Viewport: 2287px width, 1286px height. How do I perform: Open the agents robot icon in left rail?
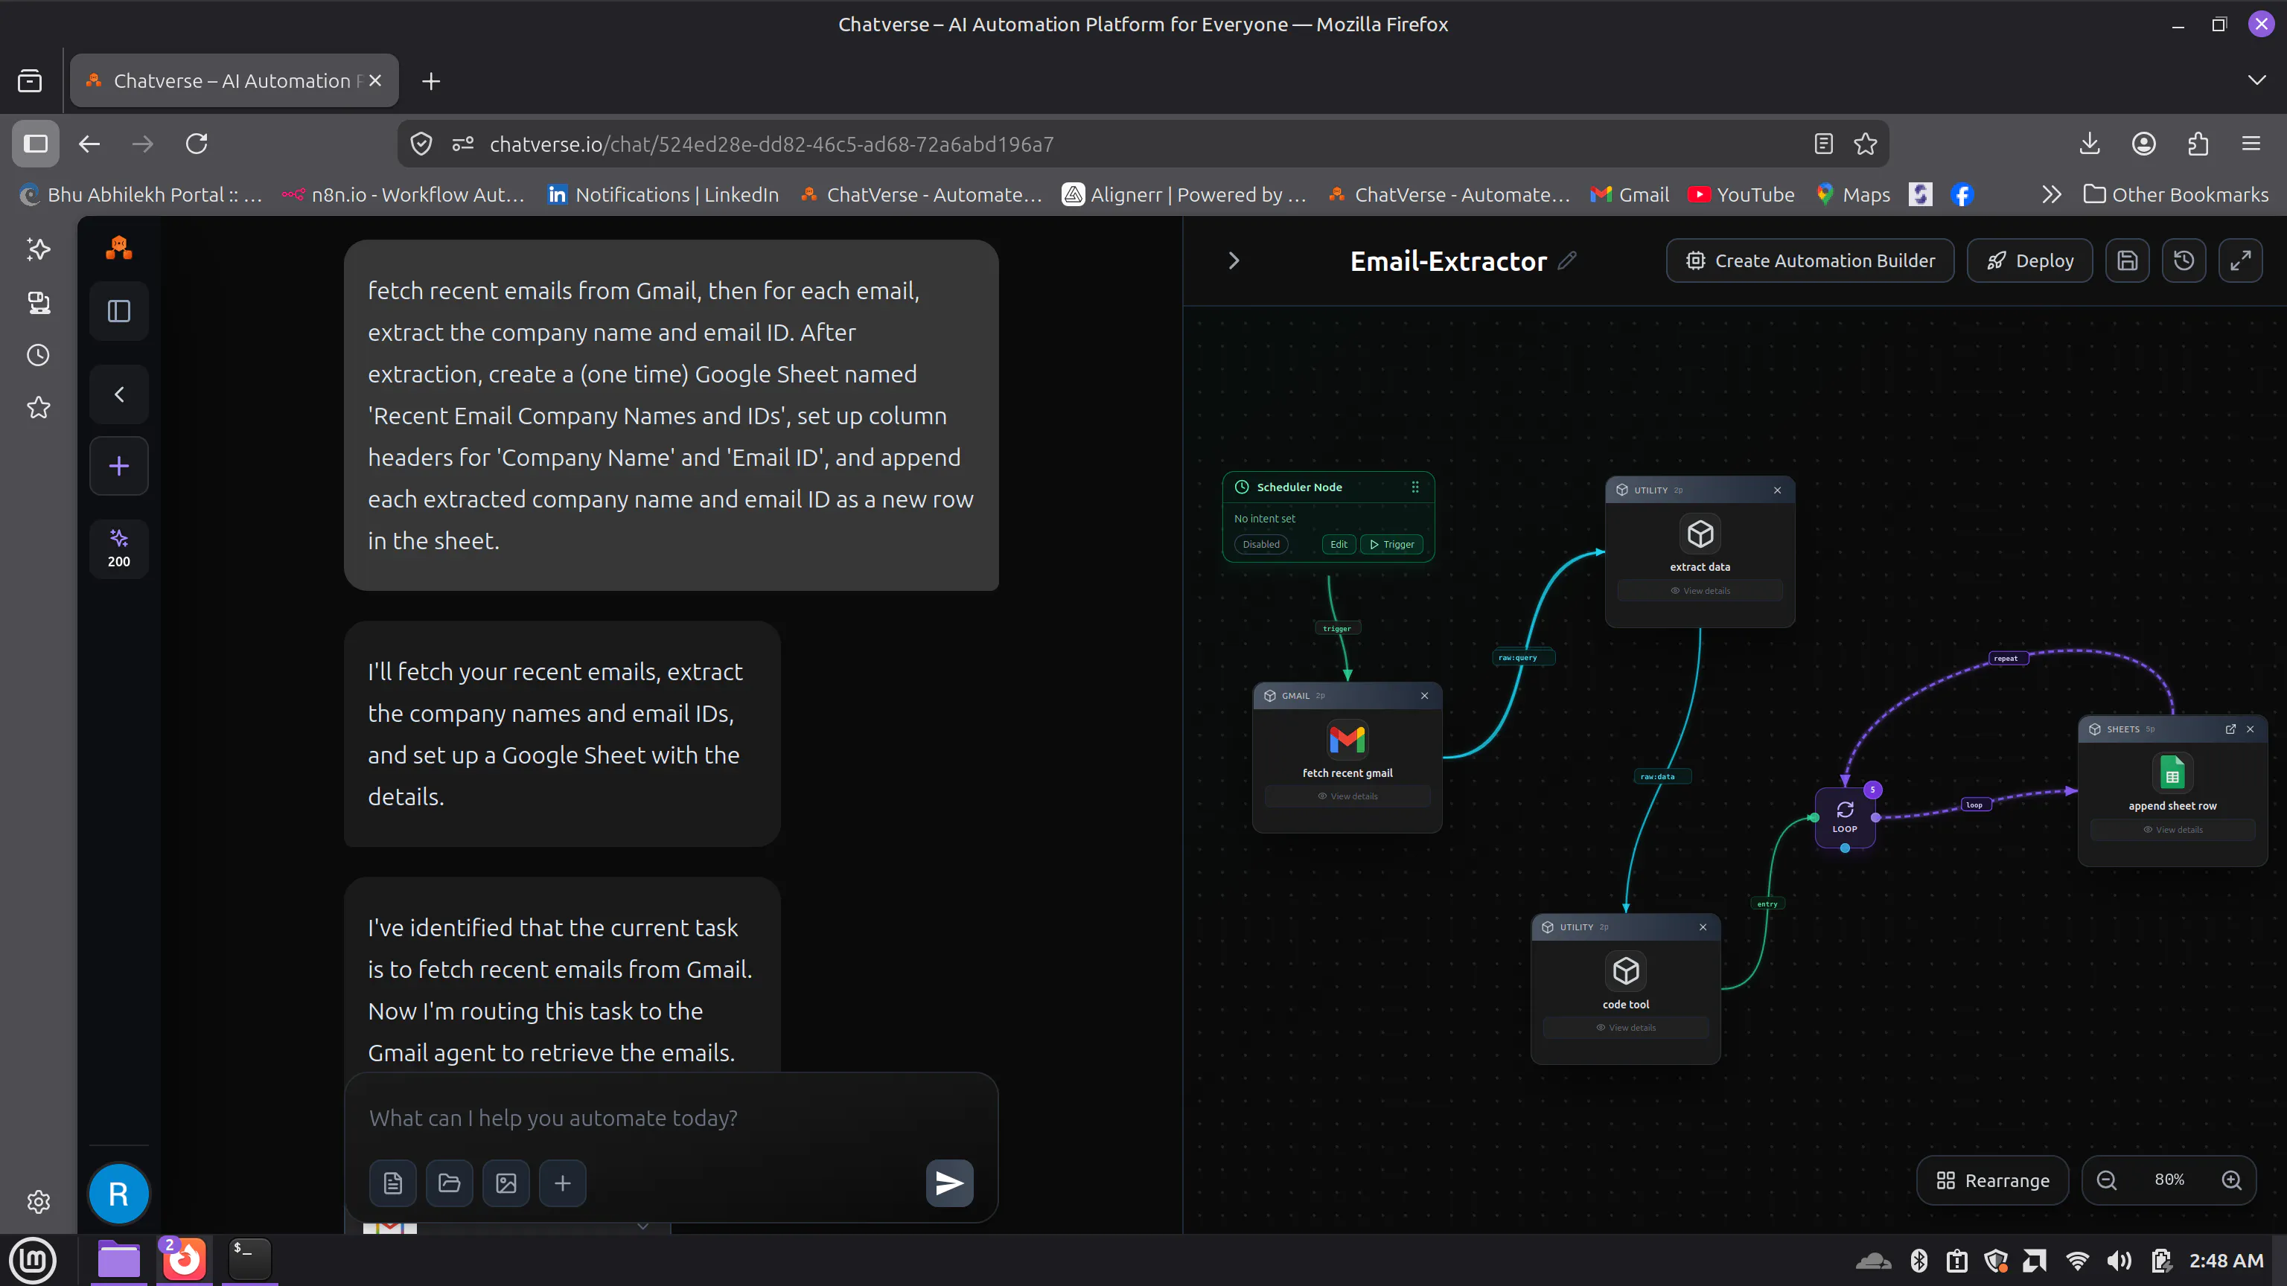(x=38, y=303)
